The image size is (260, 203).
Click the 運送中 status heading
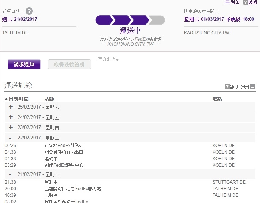pos(130,31)
